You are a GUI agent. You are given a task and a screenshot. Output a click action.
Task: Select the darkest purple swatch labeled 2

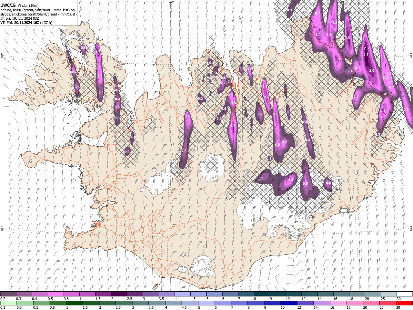pyautogui.click(x=119, y=294)
